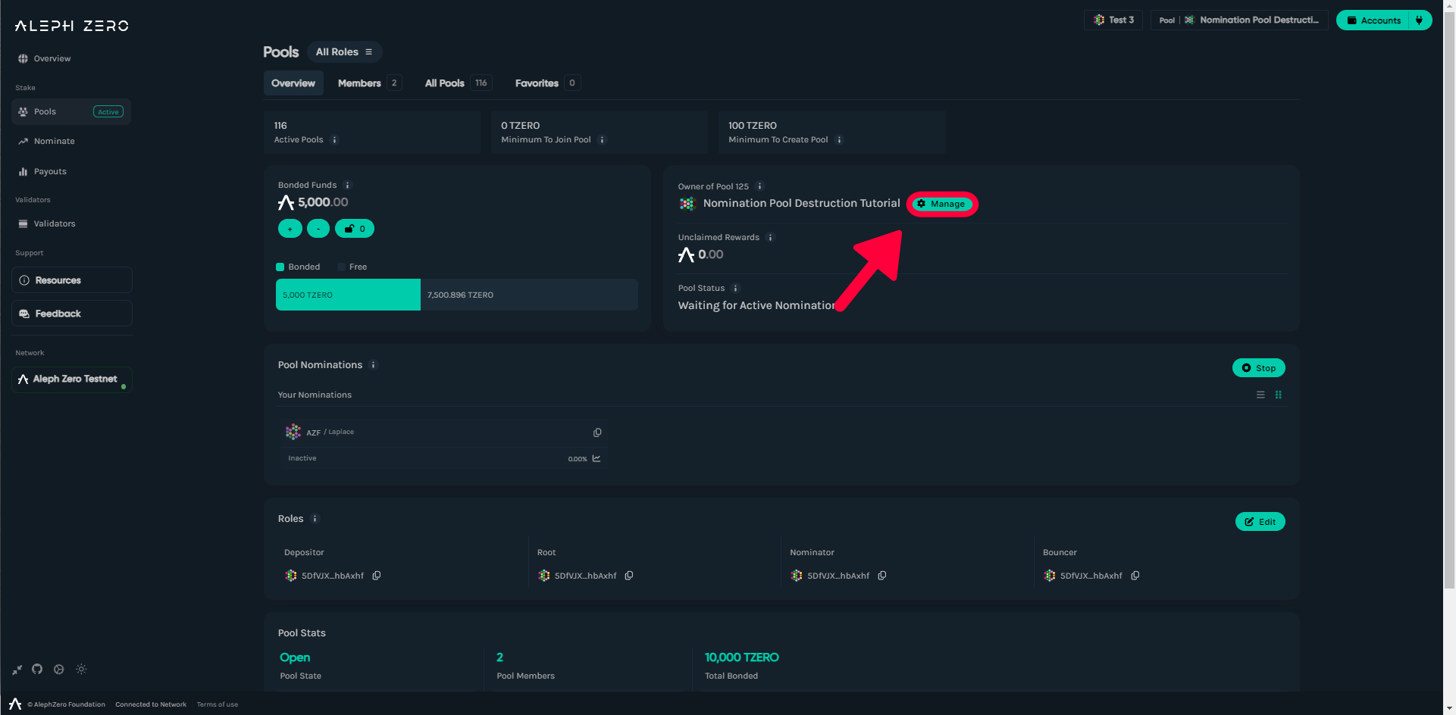The width and height of the screenshot is (1456, 715).
Task: Go to Nominate in the sidebar
Action: [55, 142]
